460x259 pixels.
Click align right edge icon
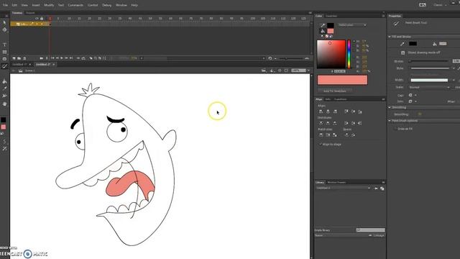click(335, 112)
